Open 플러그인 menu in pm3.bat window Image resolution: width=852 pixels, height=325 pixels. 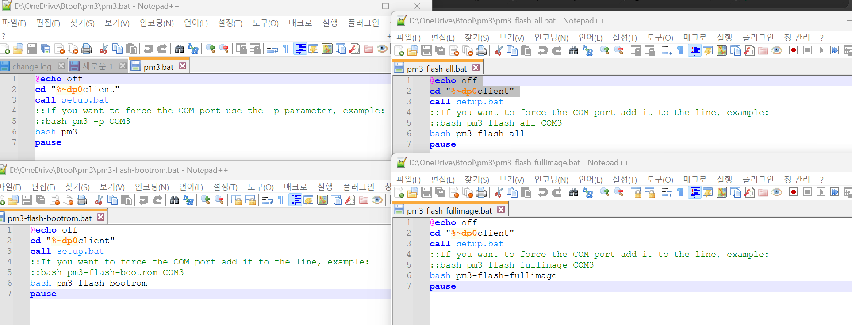364,23
